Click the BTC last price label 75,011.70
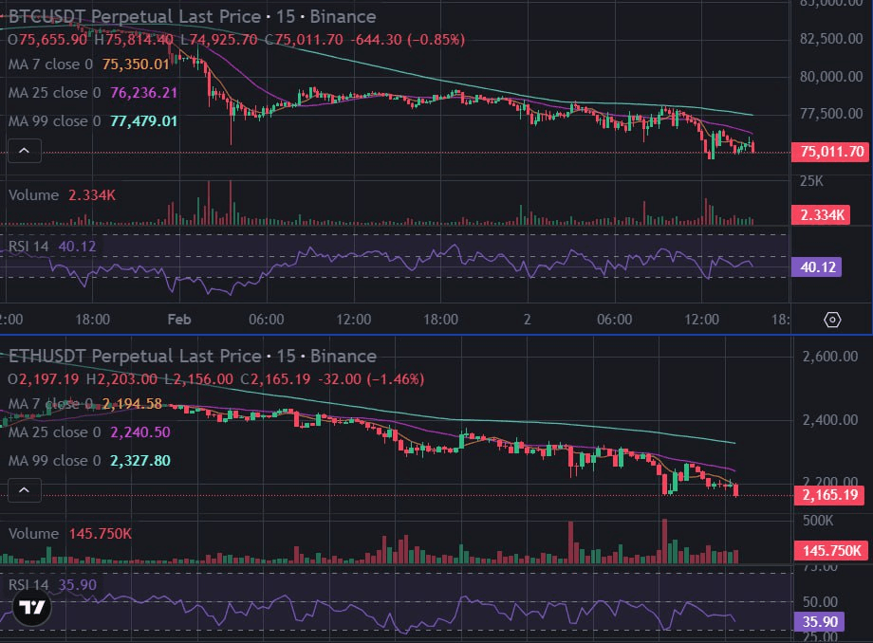 point(831,151)
